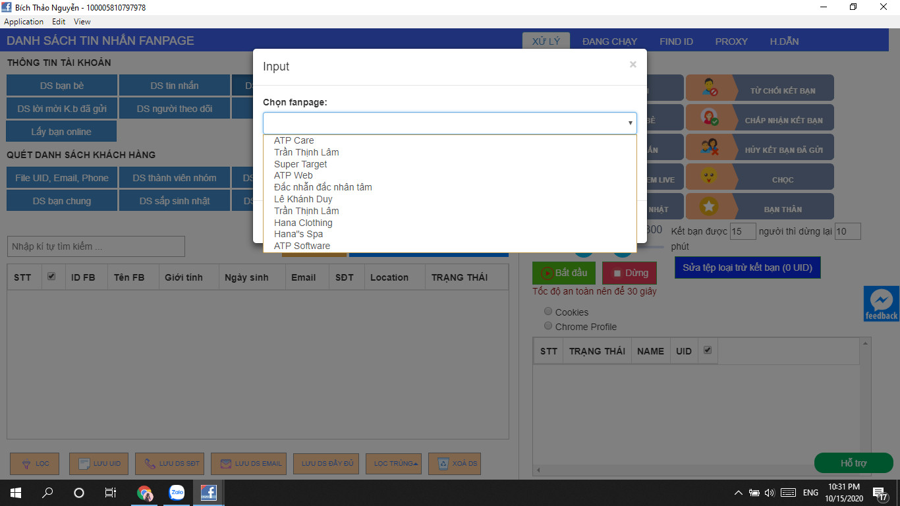Toggle select-all checkbox in customer table header
The height and width of the screenshot is (506, 900).
(x=51, y=277)
